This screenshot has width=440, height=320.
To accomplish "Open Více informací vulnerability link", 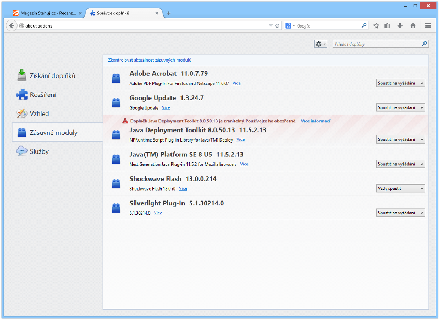I will tap(315, 121).
